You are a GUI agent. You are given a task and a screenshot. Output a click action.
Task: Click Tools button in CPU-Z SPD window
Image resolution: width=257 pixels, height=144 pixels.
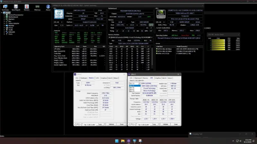click(154, 124)
